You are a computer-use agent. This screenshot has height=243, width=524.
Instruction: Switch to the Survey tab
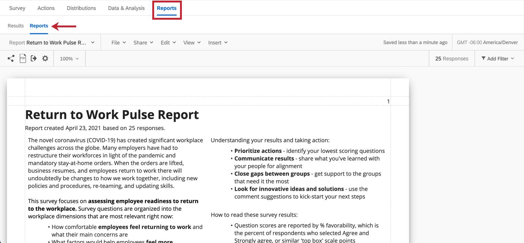[17, 8]
